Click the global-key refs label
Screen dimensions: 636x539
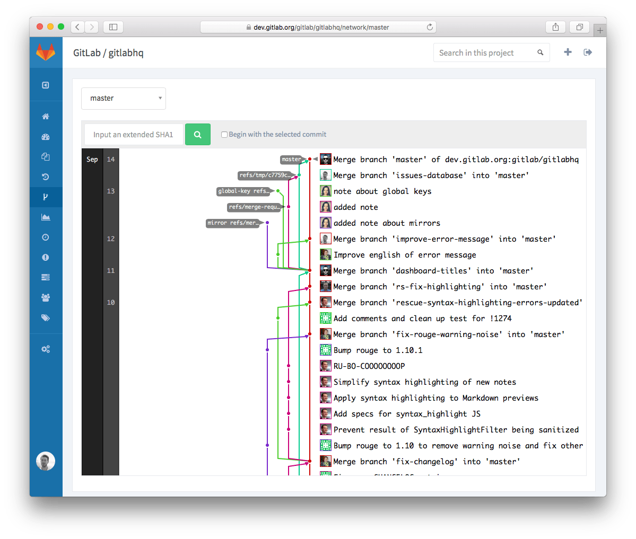pos(245,191)
